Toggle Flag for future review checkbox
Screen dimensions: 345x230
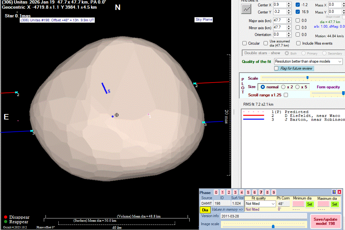tap(276, 68)
